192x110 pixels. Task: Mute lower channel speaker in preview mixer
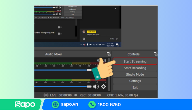(57, 14)
